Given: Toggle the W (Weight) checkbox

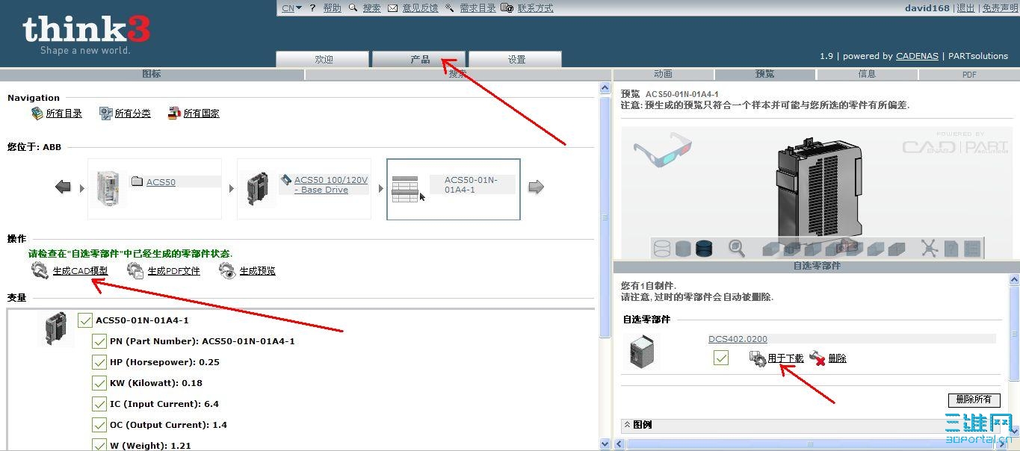Looking at the screenshot, I should [x=99, y=445].
